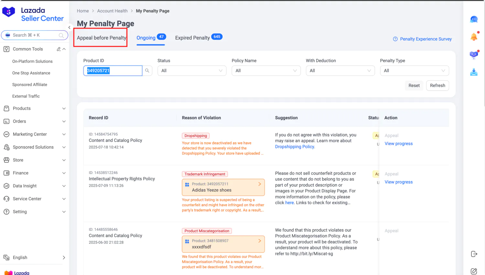The image size is (485, 275).
Task: Click the logout icon in right sidebar
Action: pos(474,254)
